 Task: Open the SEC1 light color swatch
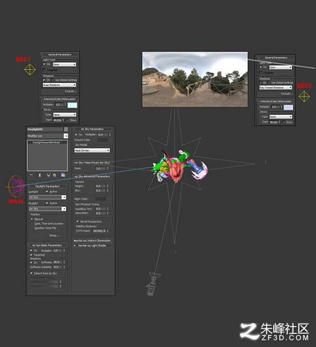(72, 105)
